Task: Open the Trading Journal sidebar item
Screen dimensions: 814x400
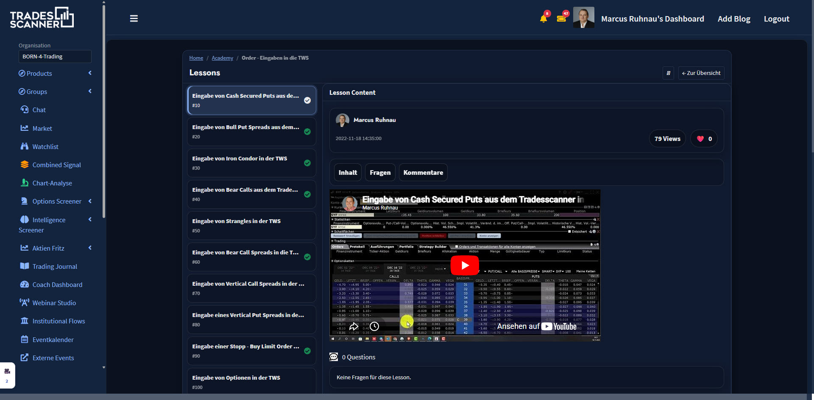Action: click(x=55, y=266)
